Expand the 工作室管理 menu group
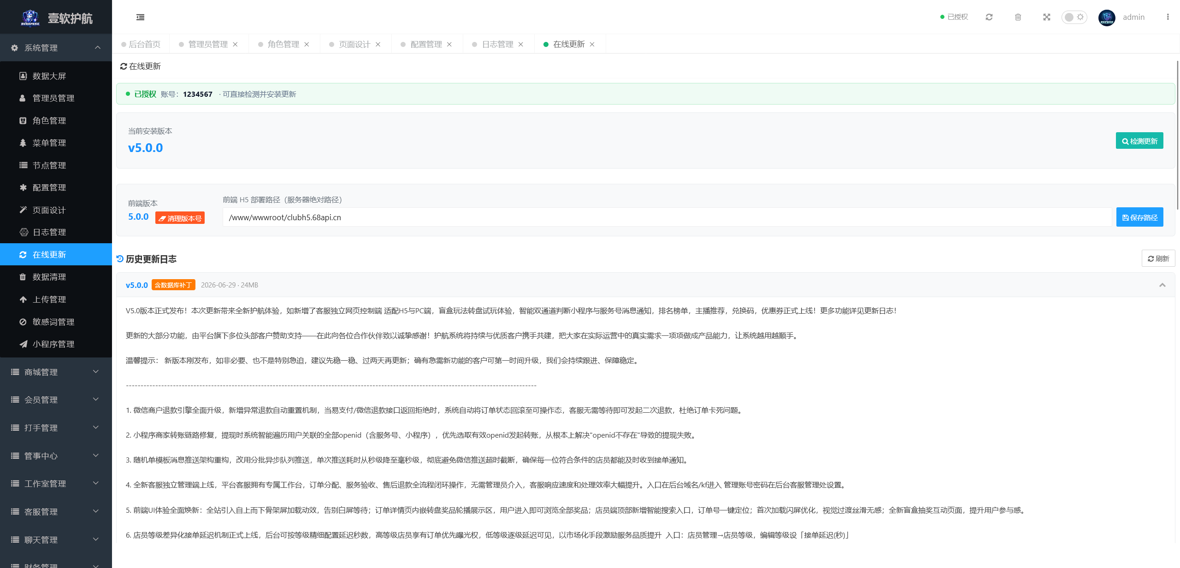The image size is (1180, 568). (56, 484)
